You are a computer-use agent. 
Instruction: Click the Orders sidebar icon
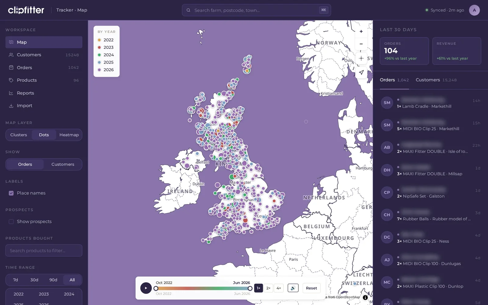pyautogui.click(x=11, y=67)
